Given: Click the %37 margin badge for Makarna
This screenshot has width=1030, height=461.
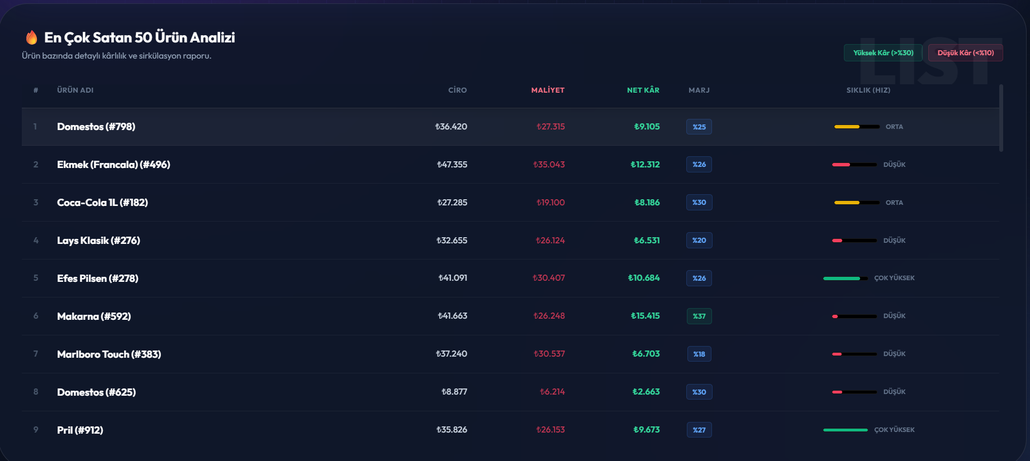Looking at the screenshot, I should tap(699, 316).
